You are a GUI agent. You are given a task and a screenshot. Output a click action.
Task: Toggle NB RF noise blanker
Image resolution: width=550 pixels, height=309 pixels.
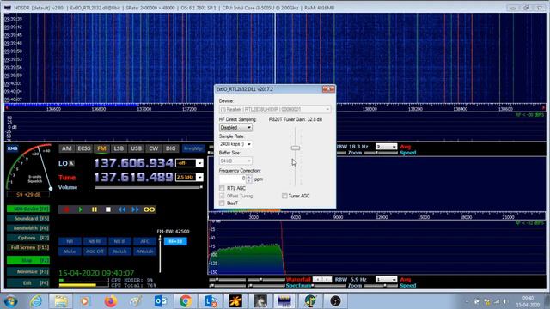[95, 241]
